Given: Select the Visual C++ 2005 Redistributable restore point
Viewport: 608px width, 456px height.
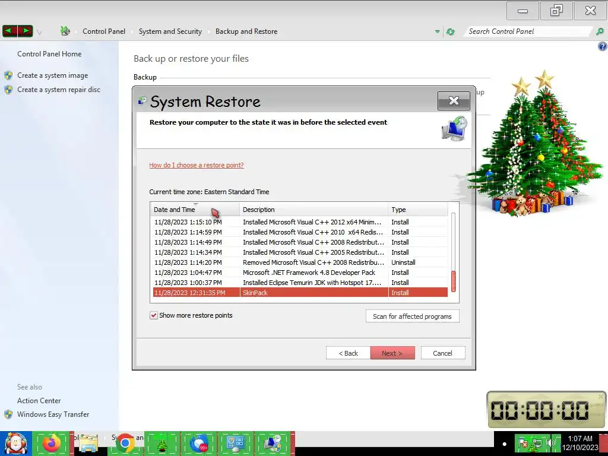Looking at the screenshot, I should coord(299,252).
